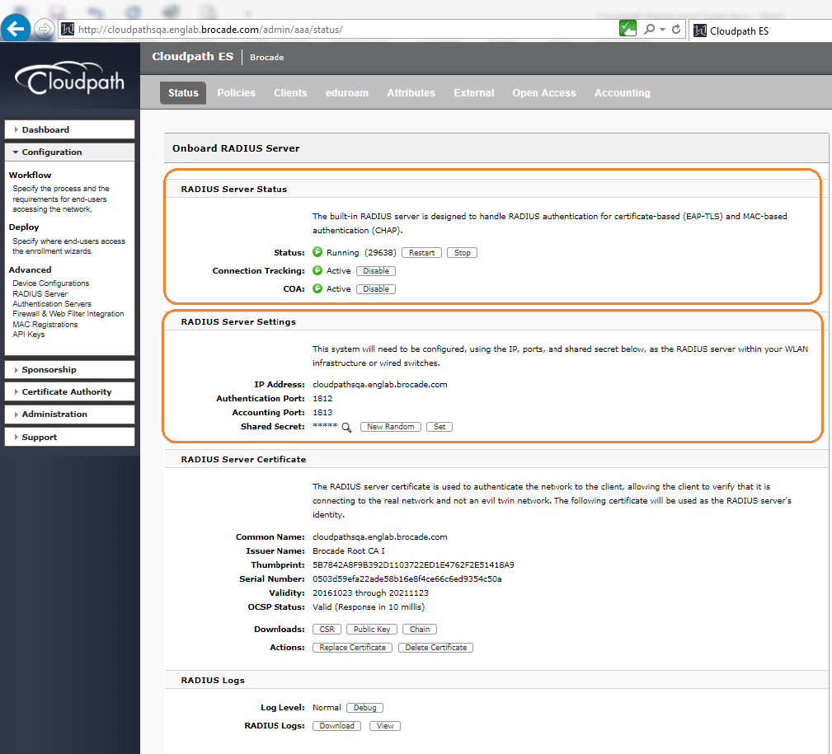This screenshot has width=832, height=754.
Task: Click the address bar search magnifier icon
Action: (649, 29)
